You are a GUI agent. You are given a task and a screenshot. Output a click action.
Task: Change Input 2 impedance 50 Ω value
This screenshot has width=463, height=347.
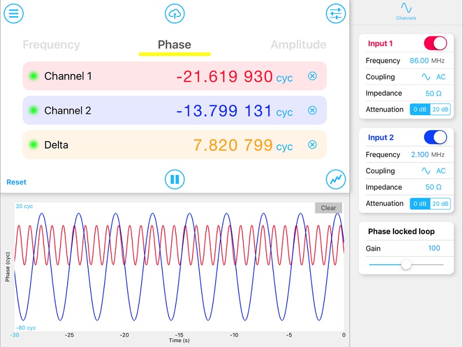(433, 187)
